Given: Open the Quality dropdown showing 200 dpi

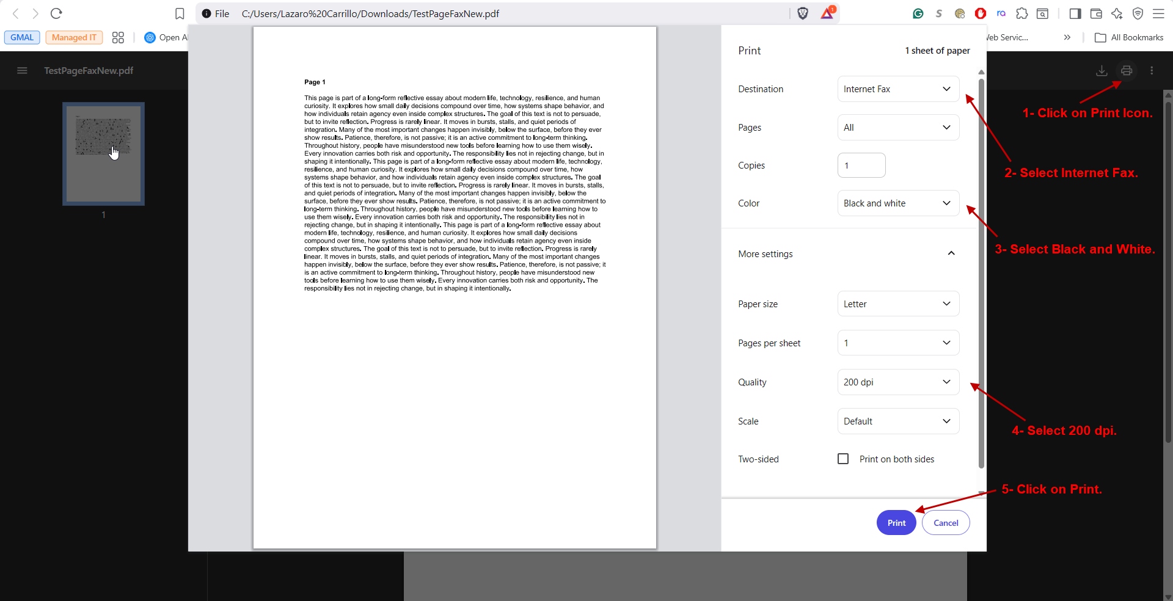Looking at the screenshot, I should click(x=897, y=382).
